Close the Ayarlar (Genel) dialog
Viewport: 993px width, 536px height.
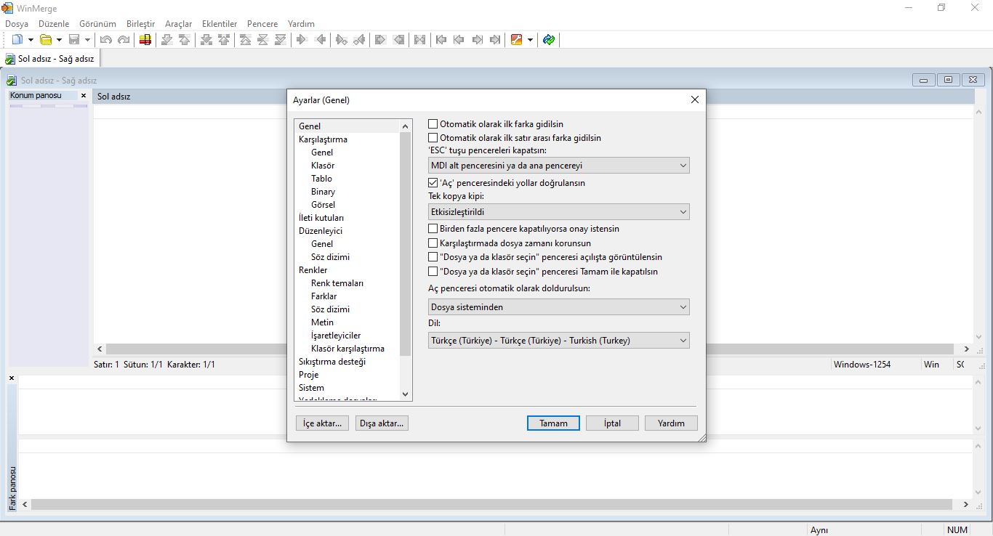tap(694, 100)
